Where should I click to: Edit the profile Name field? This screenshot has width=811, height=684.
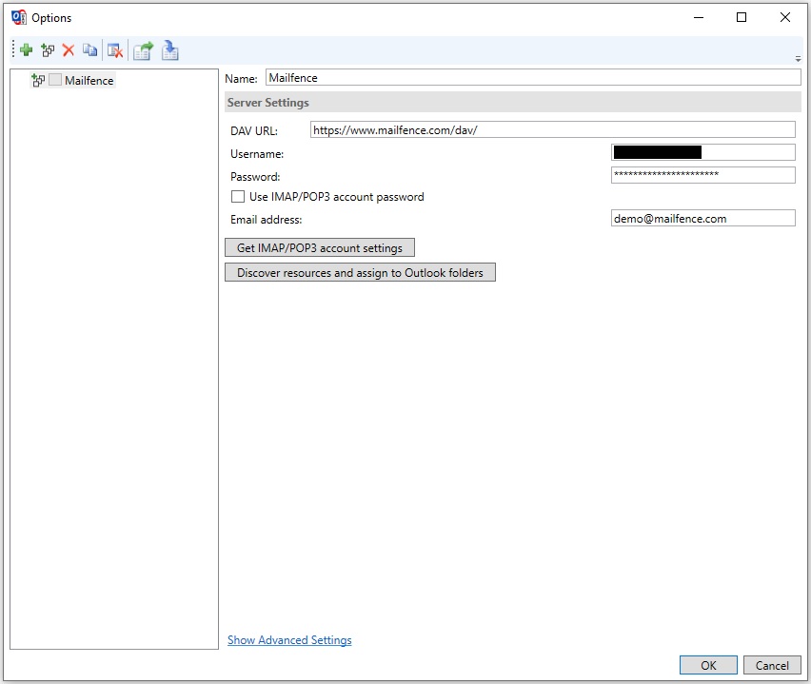533,78
